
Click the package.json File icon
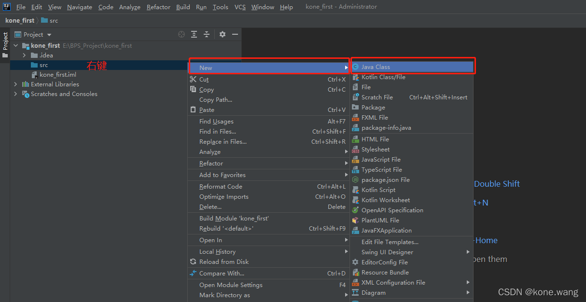356,180
